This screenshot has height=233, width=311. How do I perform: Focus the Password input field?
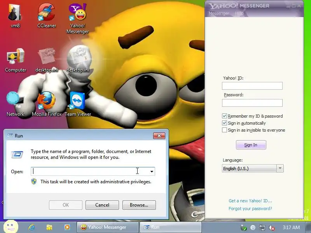pyautogui.click(x=252, y=103)
